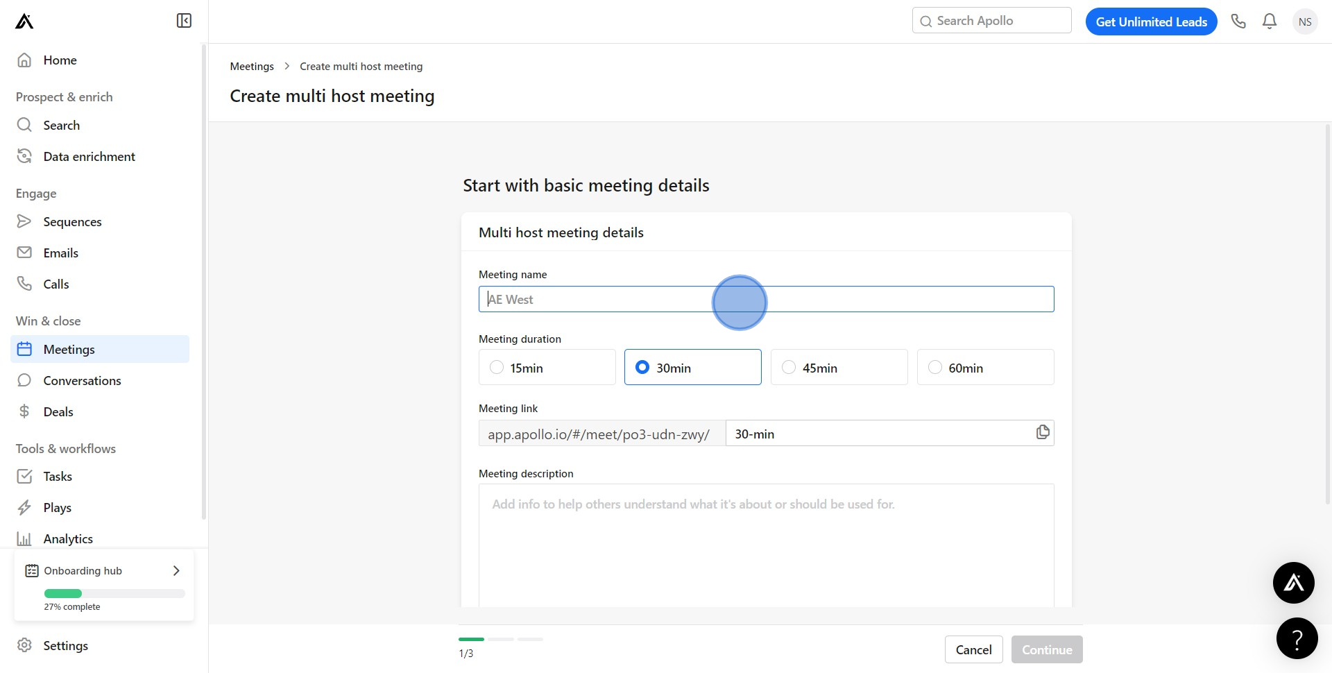
Task: Click the Home house icon
Action: click(x=24, y=60)
